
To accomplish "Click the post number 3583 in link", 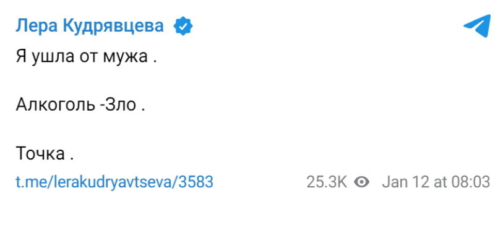I will coord(196,182).
